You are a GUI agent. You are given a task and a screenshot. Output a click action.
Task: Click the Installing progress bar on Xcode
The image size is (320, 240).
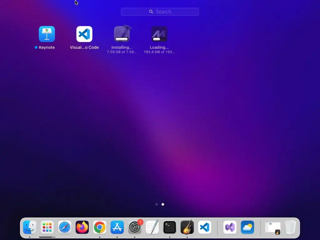122,39
